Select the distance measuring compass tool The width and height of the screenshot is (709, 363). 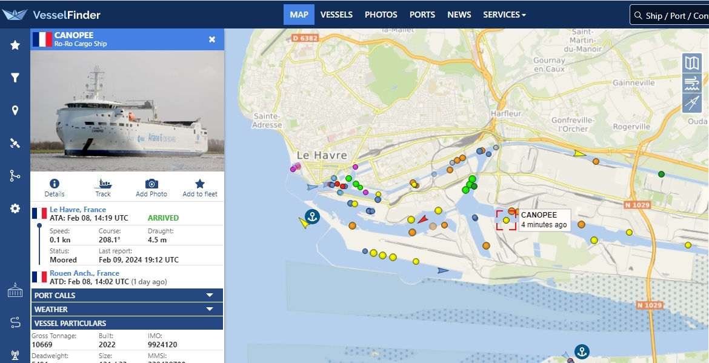point(692,104)
